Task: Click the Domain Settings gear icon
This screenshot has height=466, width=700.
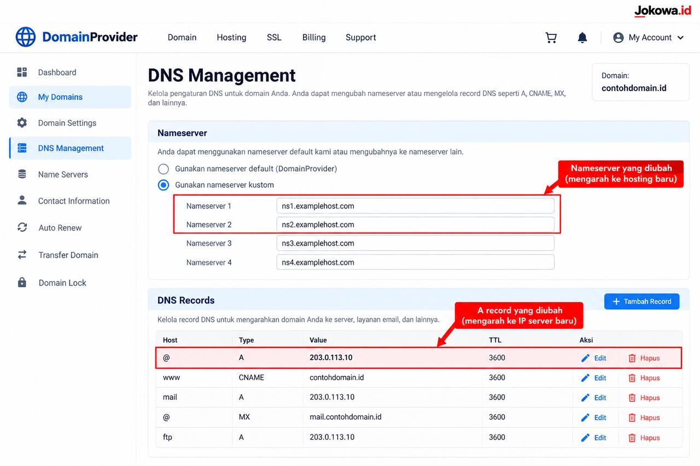Action: [x=22, y=123]
